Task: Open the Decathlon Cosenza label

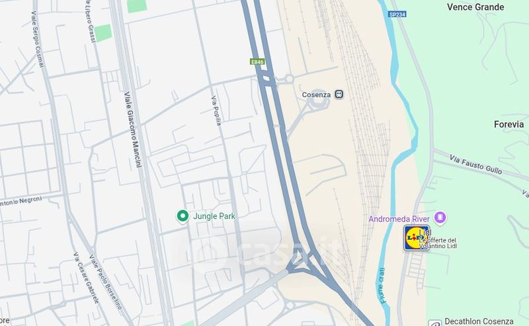Action: [x=479, y=321]
